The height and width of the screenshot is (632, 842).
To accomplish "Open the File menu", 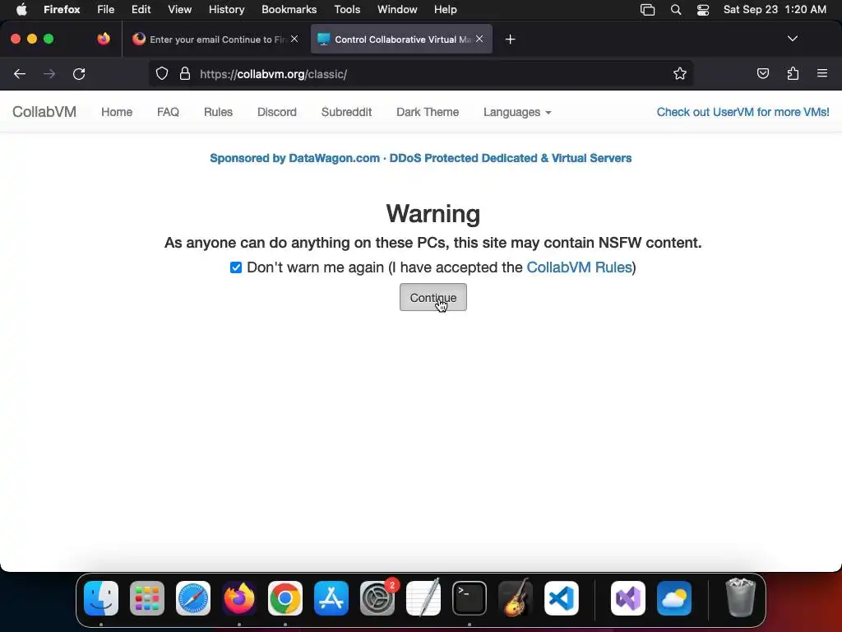I will [x=105, y=9].
